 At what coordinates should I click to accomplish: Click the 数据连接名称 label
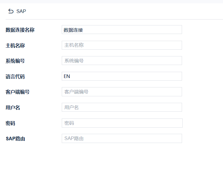(20, 30)
